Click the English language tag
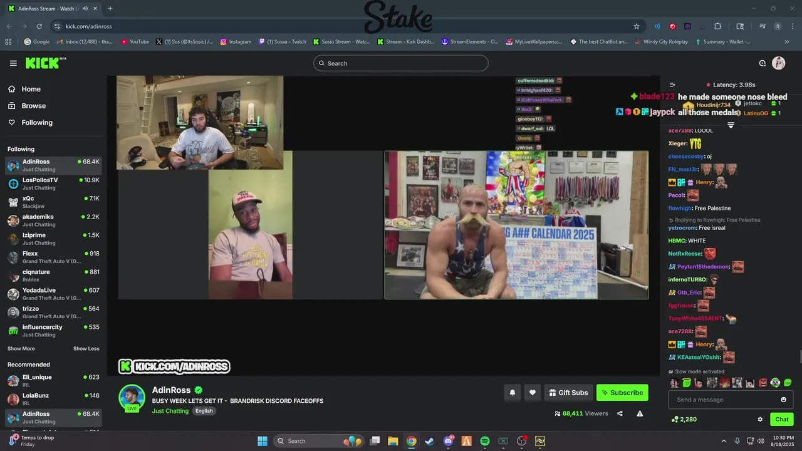Viewport: 802px width, 451px height. (204, 411)
